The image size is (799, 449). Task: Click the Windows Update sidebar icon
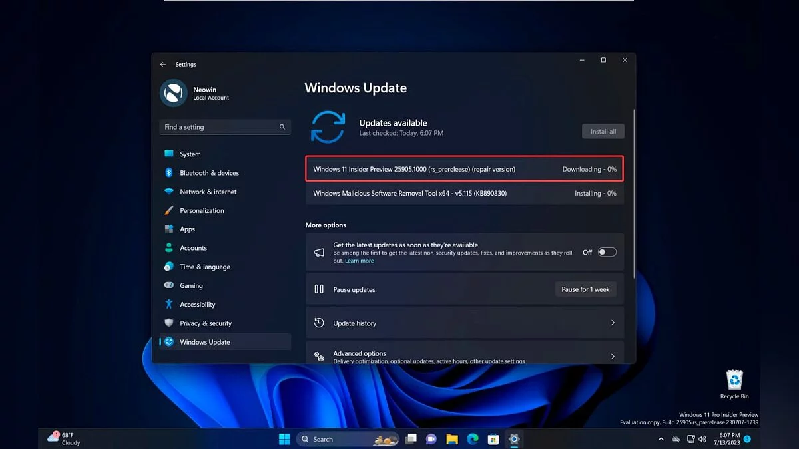tap(169, 342)
